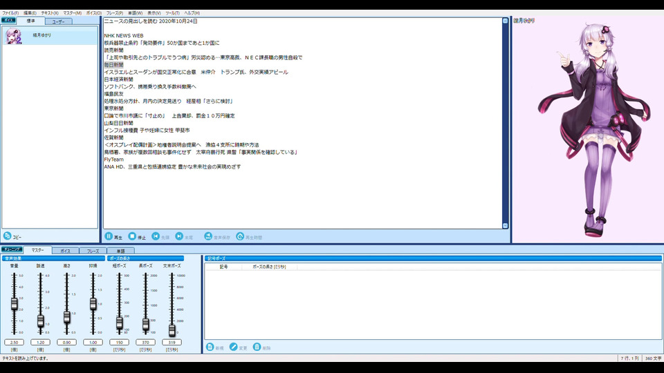The height and width of the screenshot is (373, 664).
Task: Switch to the 標準 voice tab
Action: [30, 21]
